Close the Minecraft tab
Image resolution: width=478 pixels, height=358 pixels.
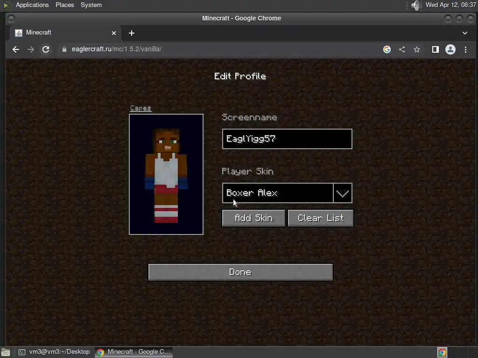114,33
